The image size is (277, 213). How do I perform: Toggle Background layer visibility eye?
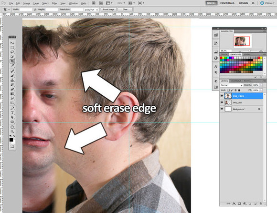[x=222, y=109]
